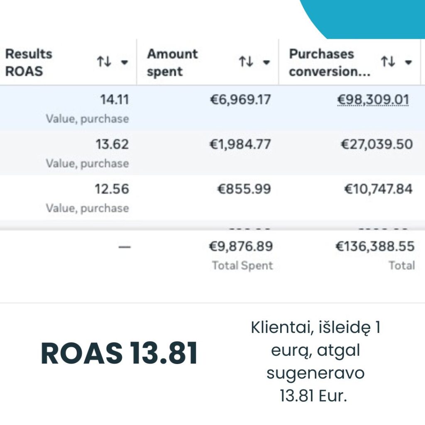This screenshot has width=425, height=425.
Task: Expand the Purchases conversion column dropdown arrow
Action: pyautogui.click(x=408, y=63)
